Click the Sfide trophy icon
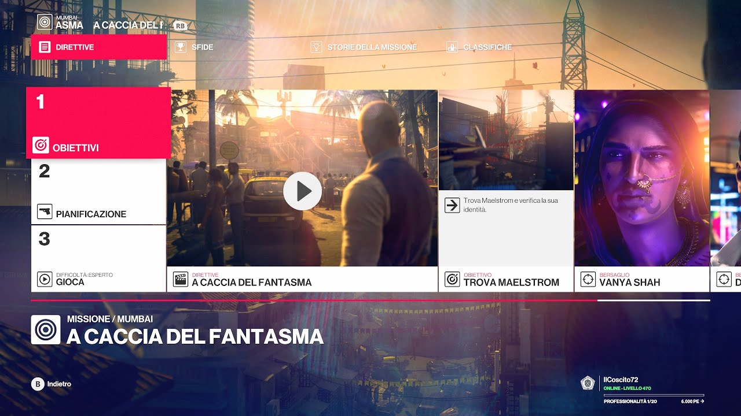Screen dimensions: 741x416 tap(181, 47)
